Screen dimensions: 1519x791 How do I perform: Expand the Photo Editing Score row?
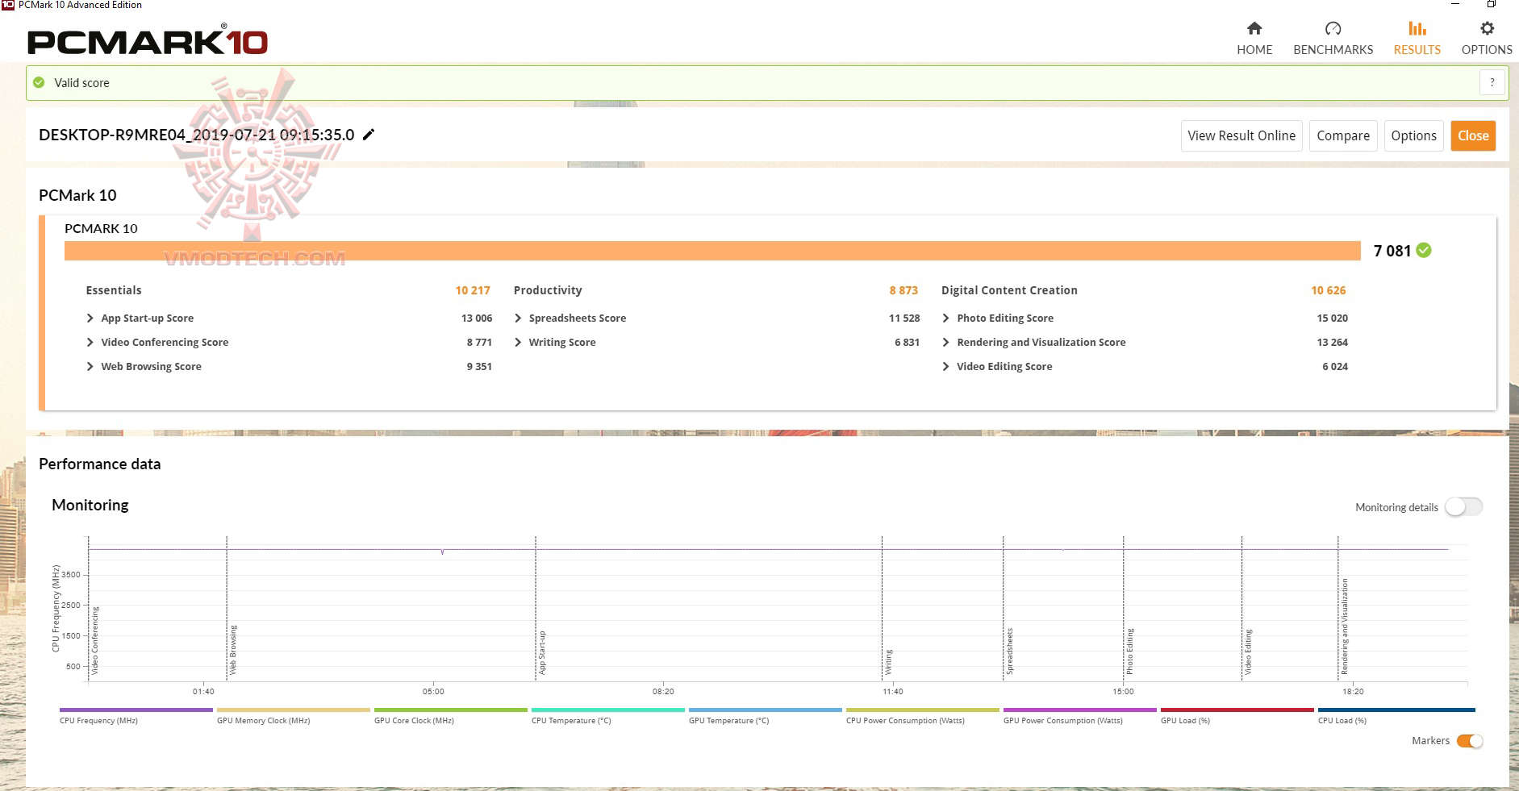click(x=946, y=318)
